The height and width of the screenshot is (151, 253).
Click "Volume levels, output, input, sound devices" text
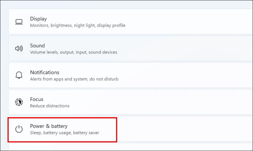point(73,52)
